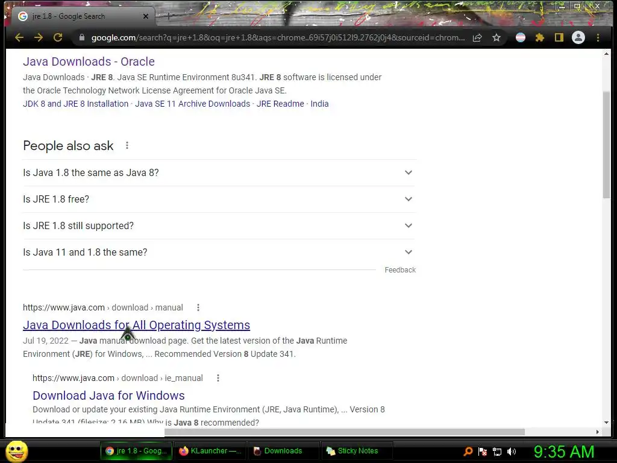Click https://www.java.com › download › ie_manual text
The image size is (617, 463).
tap(117, 379)
